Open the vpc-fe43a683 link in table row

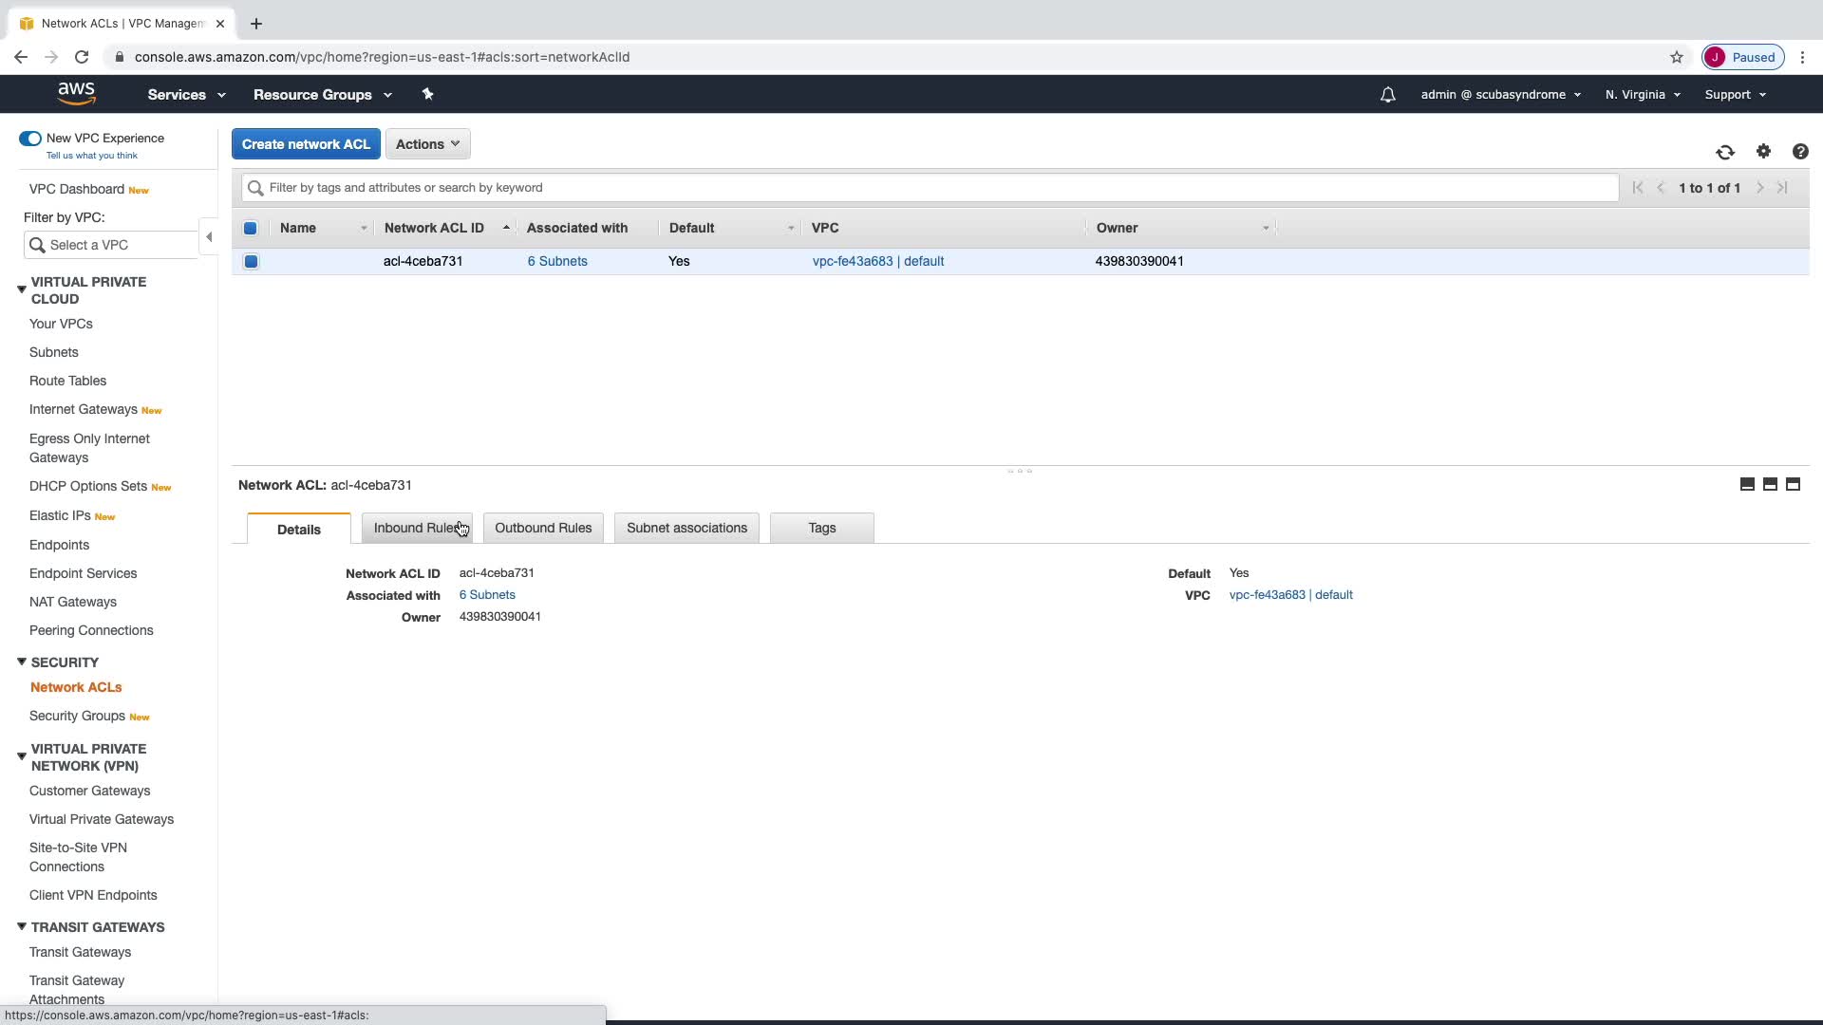pyautogui.click(x=852, y=261)
